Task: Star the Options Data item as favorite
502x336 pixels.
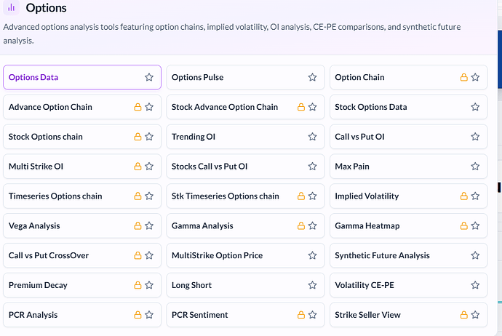Action: pyautogui.click(x=149, y=77)
